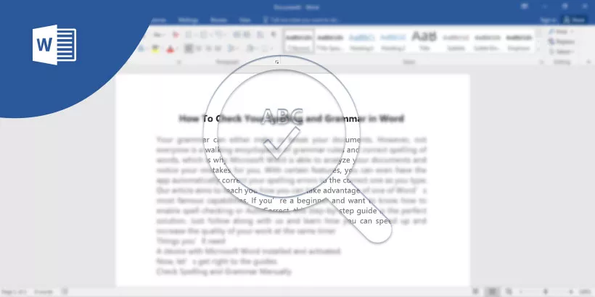Click the page number indicator in status bar
Screen dimensions: 595x297
(13, 292)
